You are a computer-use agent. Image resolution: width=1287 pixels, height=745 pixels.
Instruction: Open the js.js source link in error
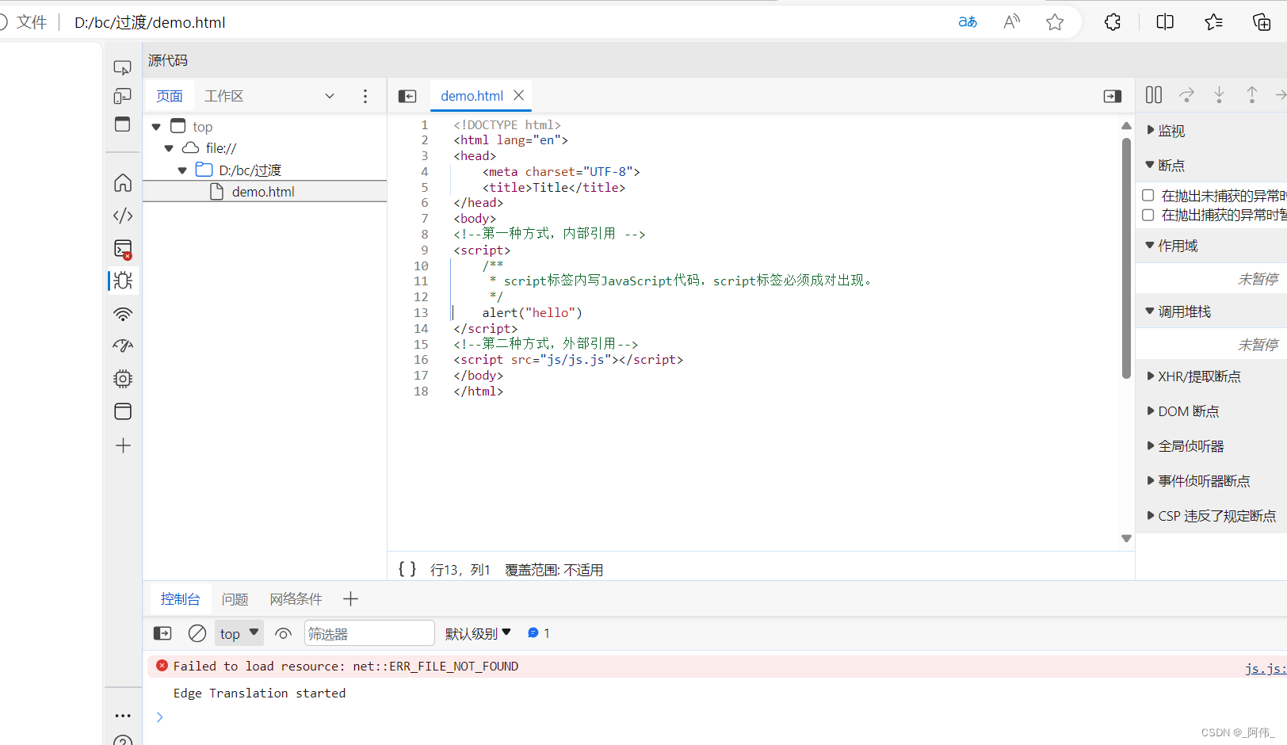point(1265,668)
